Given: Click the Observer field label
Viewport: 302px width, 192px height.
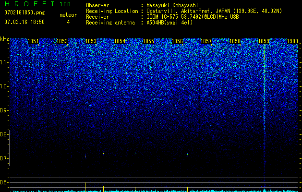Looking at the screenshot, I should tap(97, 5).
